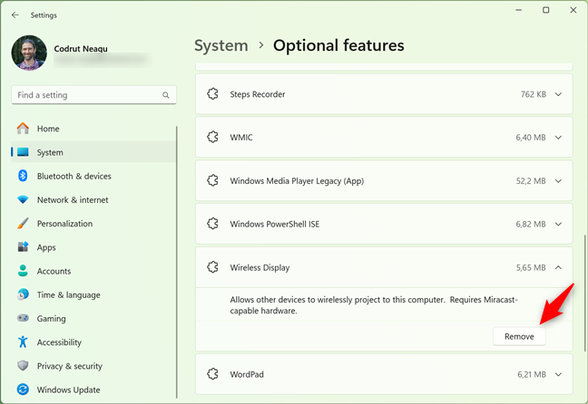Click the Accessibility figure icon
This screenshot has height=404, width=588.
click(x=23, y=341)
